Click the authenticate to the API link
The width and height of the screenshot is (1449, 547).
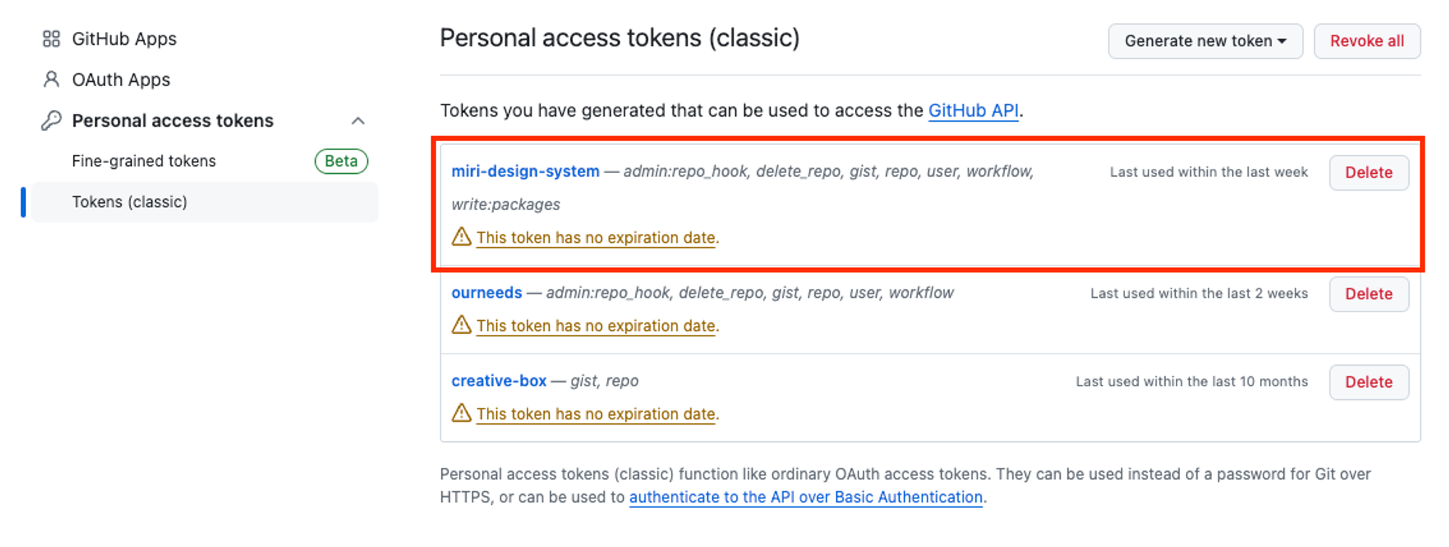[806, 497]
